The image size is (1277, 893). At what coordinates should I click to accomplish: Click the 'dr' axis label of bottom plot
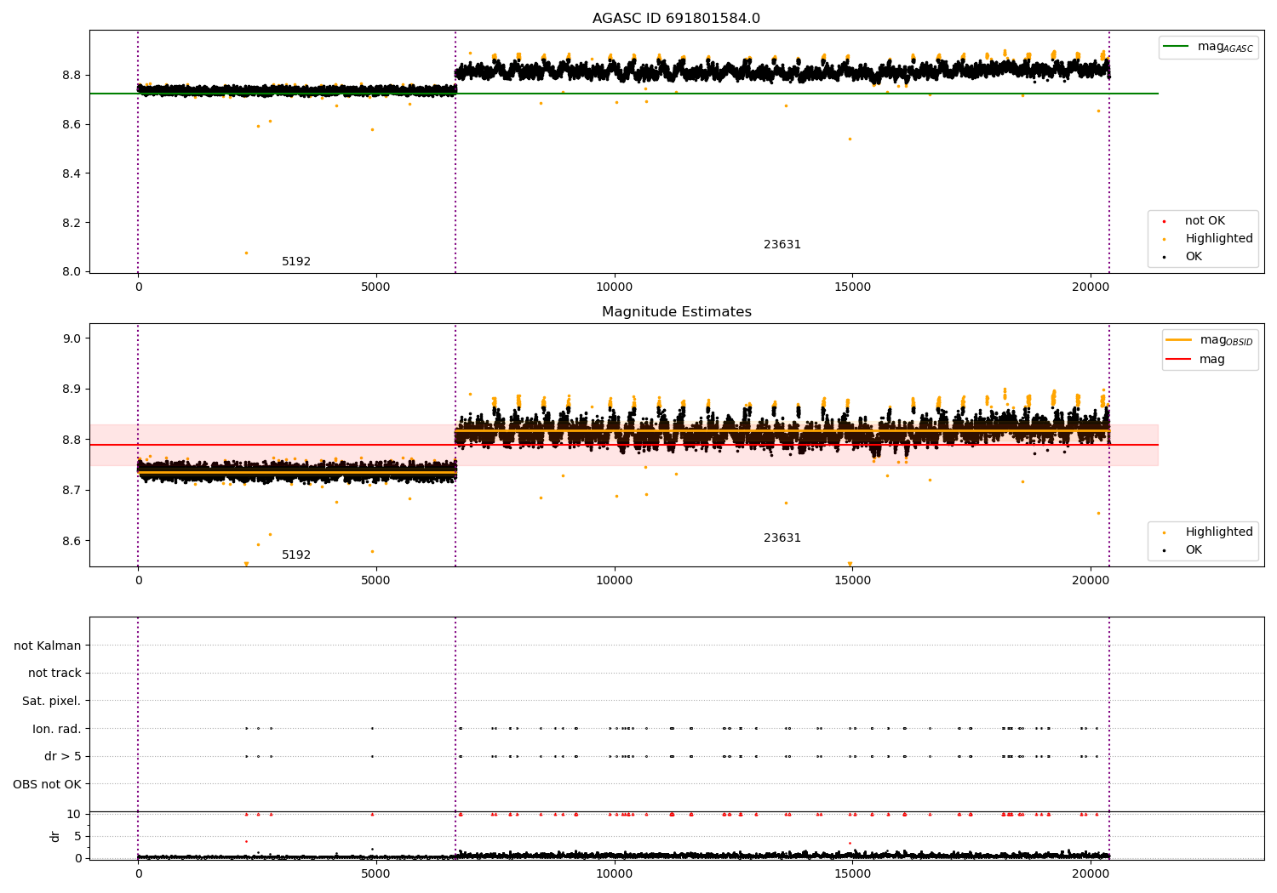point(55,836)
